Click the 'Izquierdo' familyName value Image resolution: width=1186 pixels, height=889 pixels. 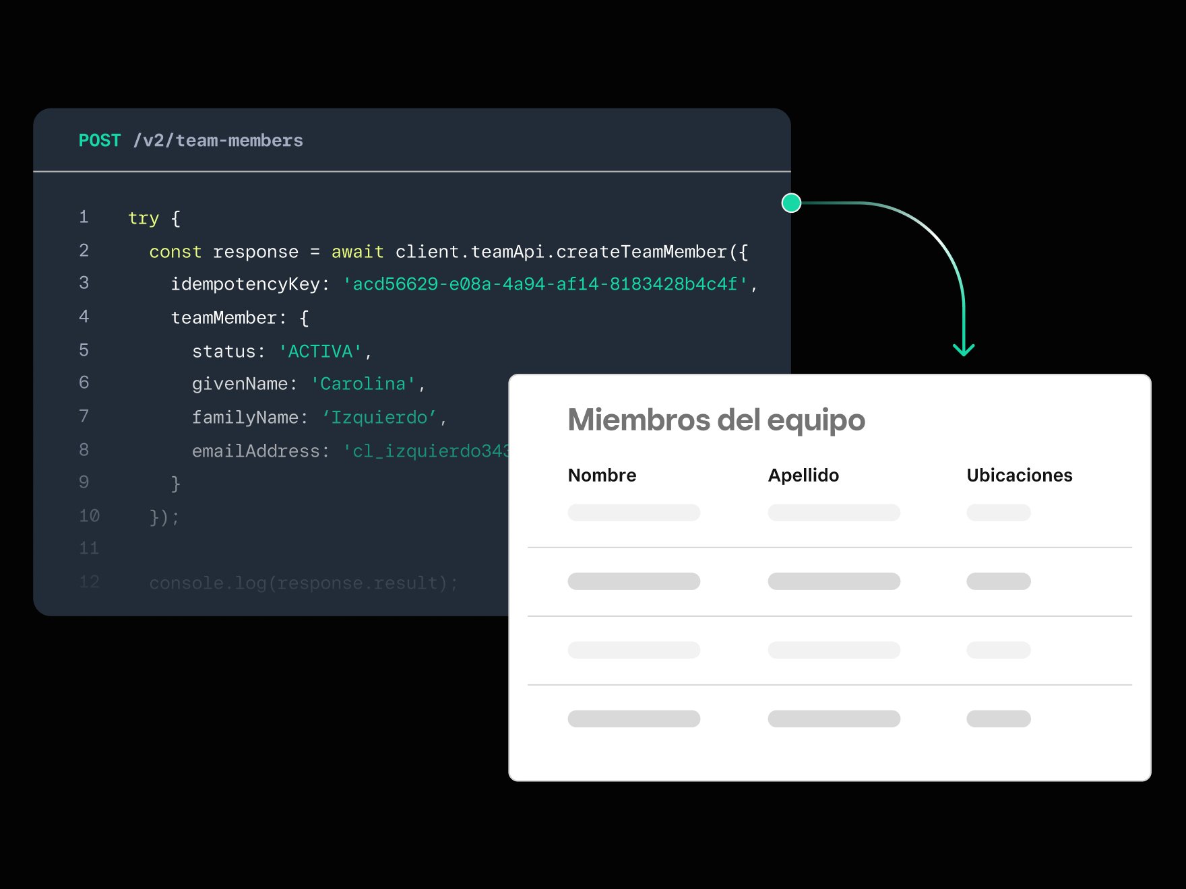tap(379, 418)
